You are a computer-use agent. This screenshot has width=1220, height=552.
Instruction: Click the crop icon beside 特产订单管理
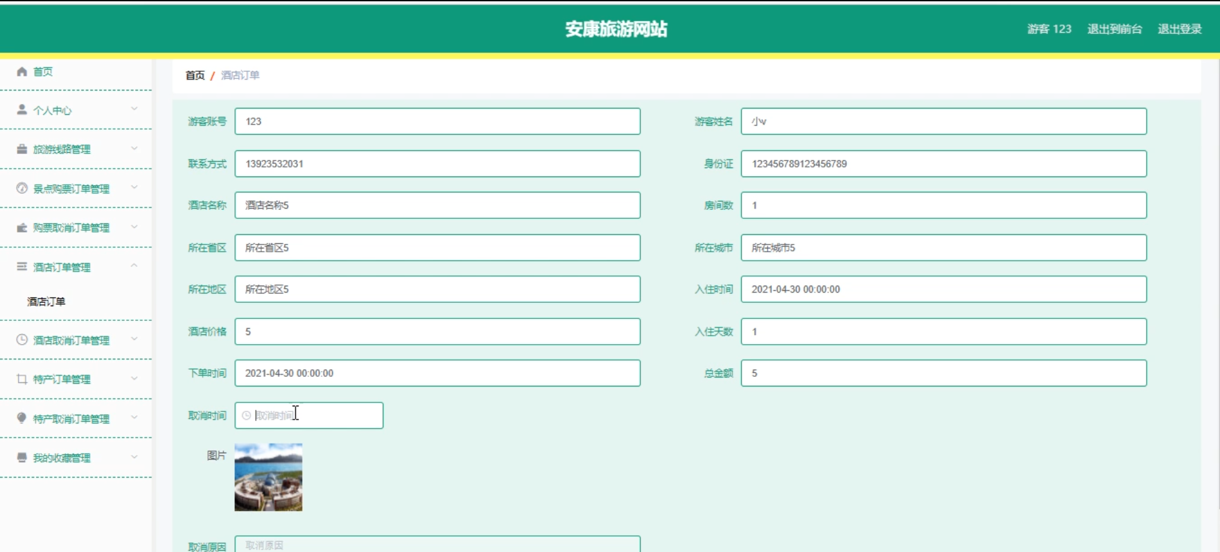coord(22,379)
